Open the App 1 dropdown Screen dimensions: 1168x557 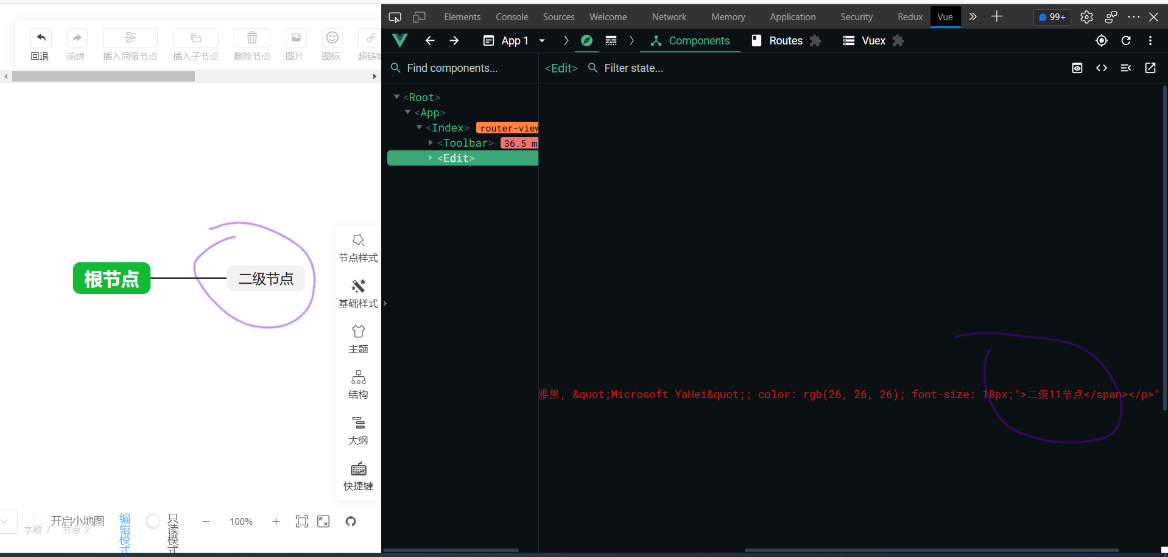[541, 41]
